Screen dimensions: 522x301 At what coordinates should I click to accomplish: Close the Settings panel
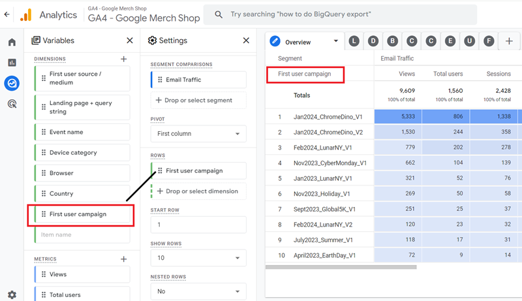coord(246,40)
